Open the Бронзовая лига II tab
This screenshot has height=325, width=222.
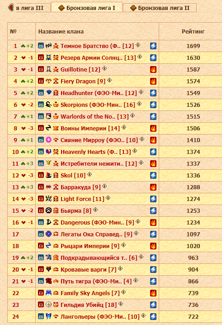click(x=160, y=8)
